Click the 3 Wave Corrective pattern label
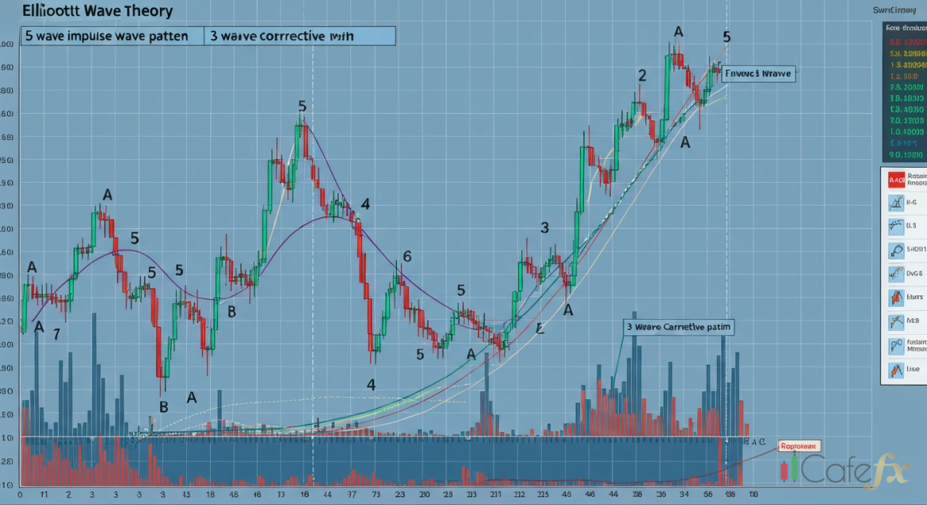Screen dimensions: 927x505 click(x=677, y=326)
